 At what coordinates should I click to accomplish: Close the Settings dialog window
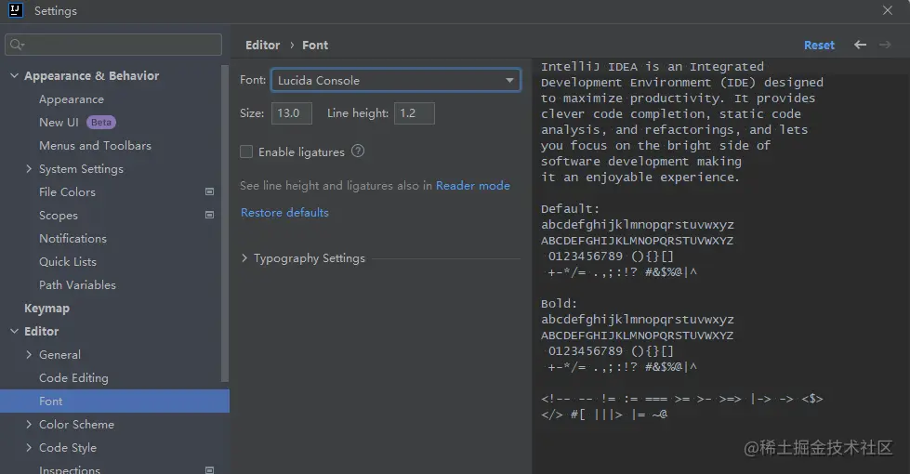pos(888,11)
